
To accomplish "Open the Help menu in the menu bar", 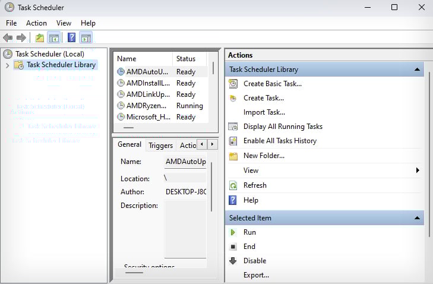I will (x=88, y=23).
